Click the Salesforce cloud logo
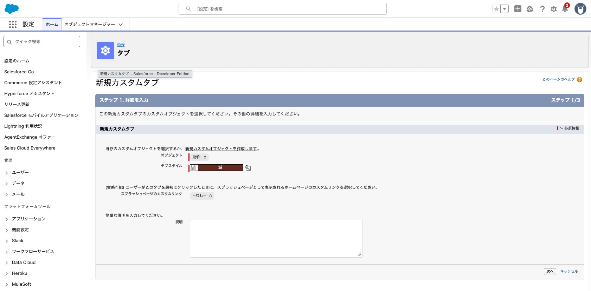Viewport: 591px width, 291px height. [12, 9]
